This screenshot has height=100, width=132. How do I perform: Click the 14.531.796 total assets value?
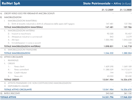(x=108, y=97)
